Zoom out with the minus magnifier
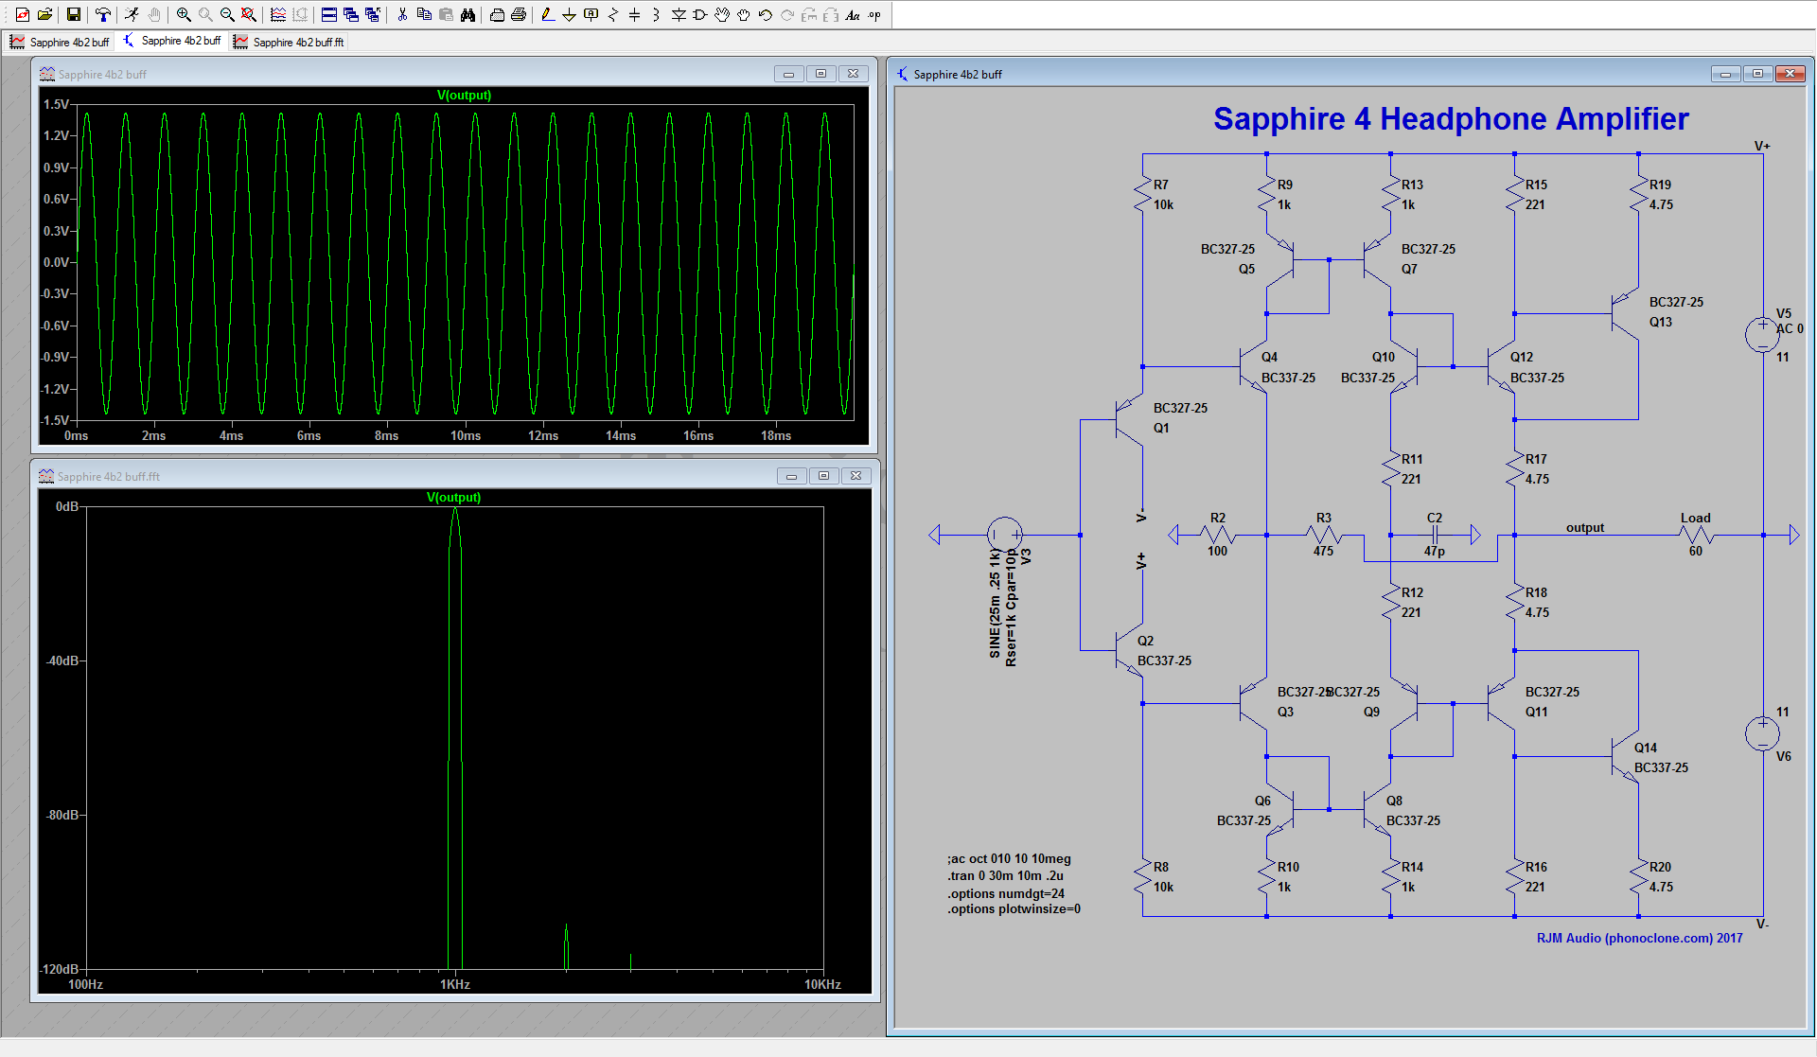1817x1057 pixels. coord(227,14)
